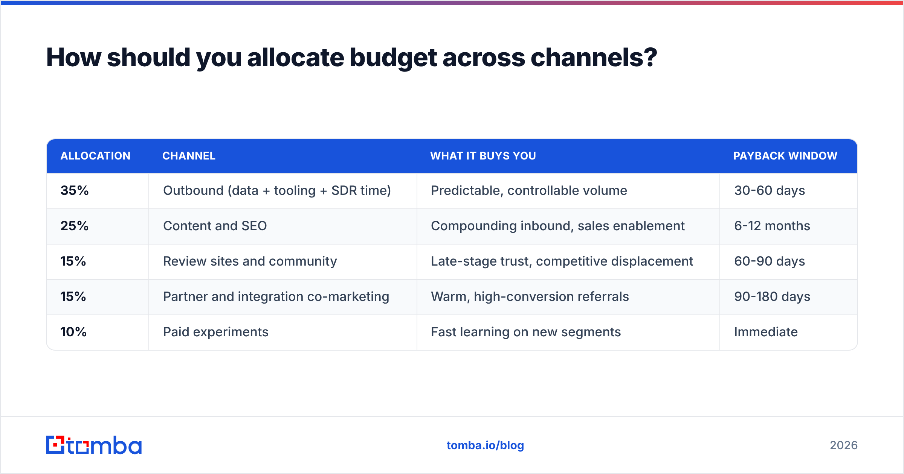Select the 25% allocation cell

coord(98,226)
